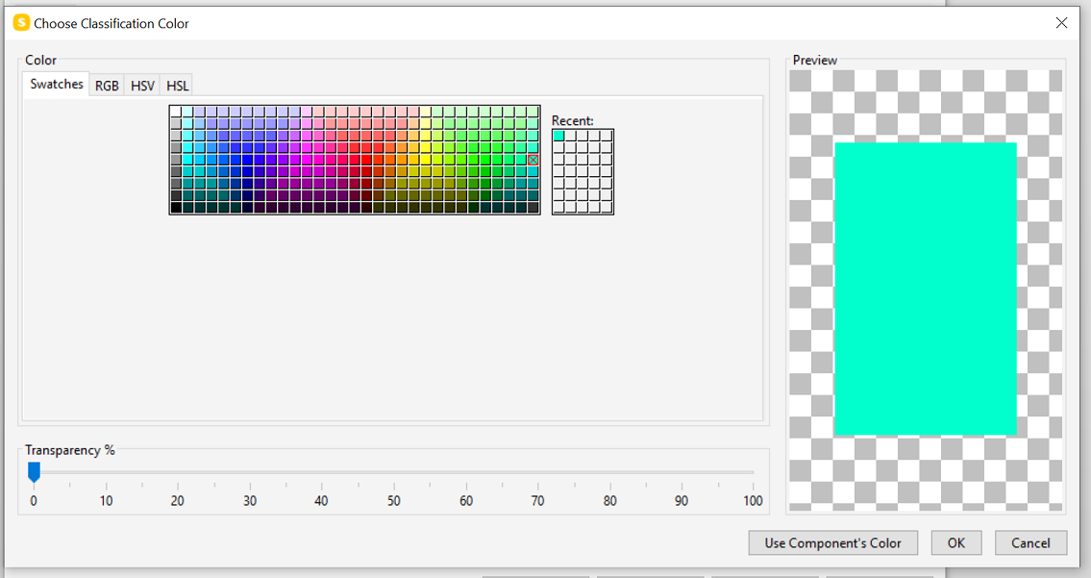Click the "Choose Classification Color" title text
The width and height of the screenshot is (1091, 578).
point(112,24)
